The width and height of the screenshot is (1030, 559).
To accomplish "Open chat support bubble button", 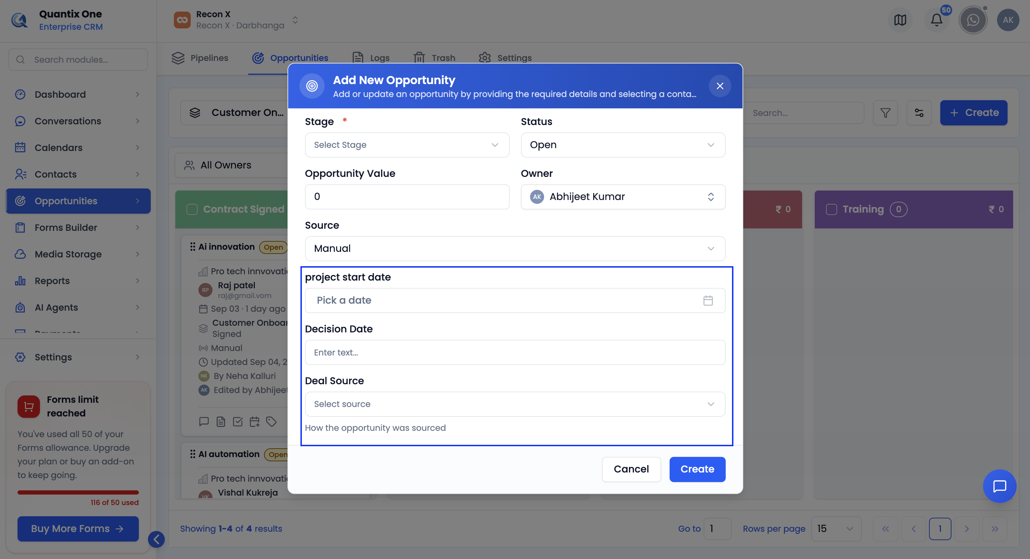I will pos(999,486).
